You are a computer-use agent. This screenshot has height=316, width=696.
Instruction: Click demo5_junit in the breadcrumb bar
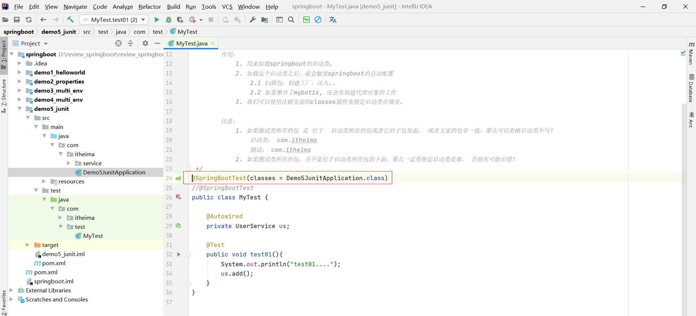59,32
